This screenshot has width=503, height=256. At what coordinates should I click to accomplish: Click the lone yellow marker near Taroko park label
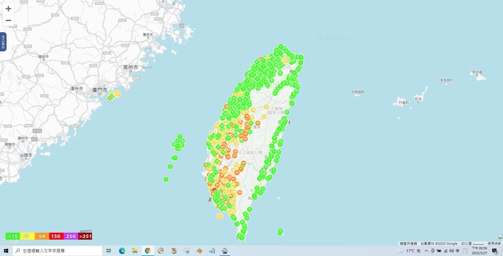point(266,107)
